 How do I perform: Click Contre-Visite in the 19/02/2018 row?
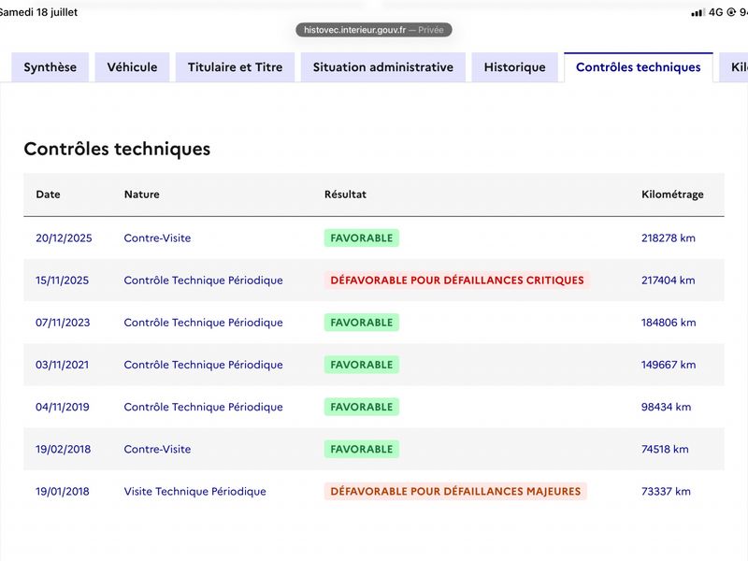(x=157, y=449)
